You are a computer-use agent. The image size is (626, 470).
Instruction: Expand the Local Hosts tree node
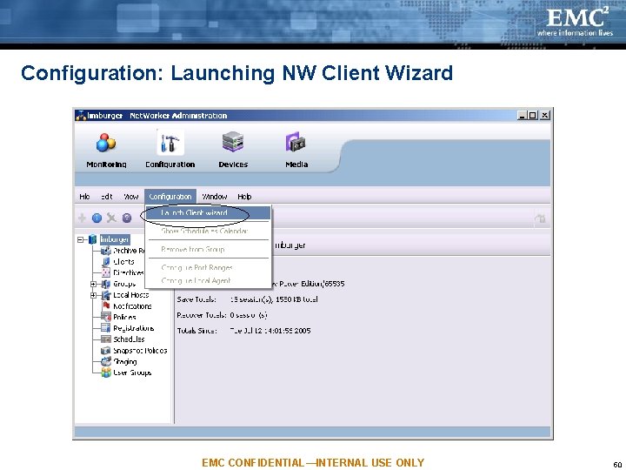pyautogui.click(x=93, y=295)
